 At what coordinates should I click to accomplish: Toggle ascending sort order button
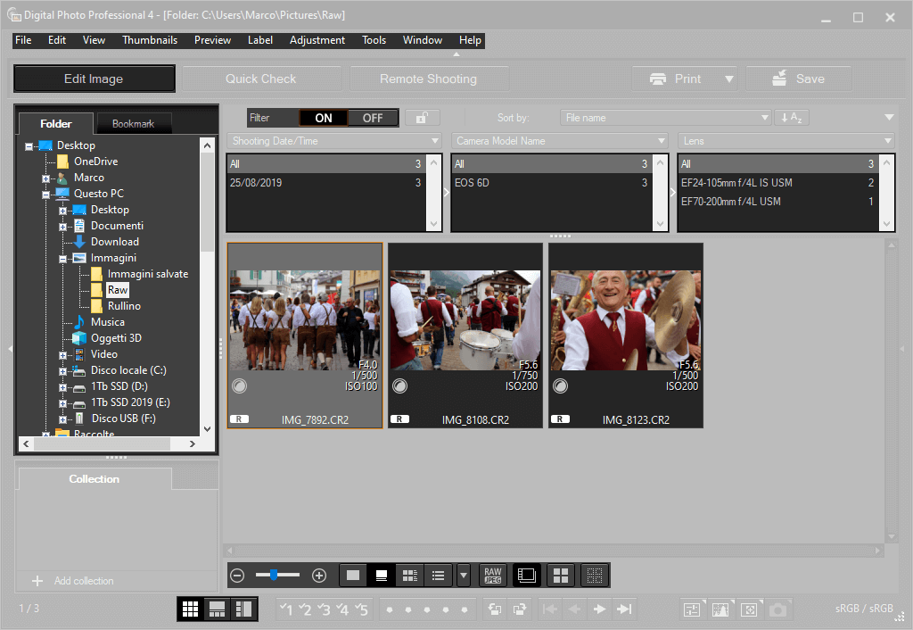tap(792, 118)
